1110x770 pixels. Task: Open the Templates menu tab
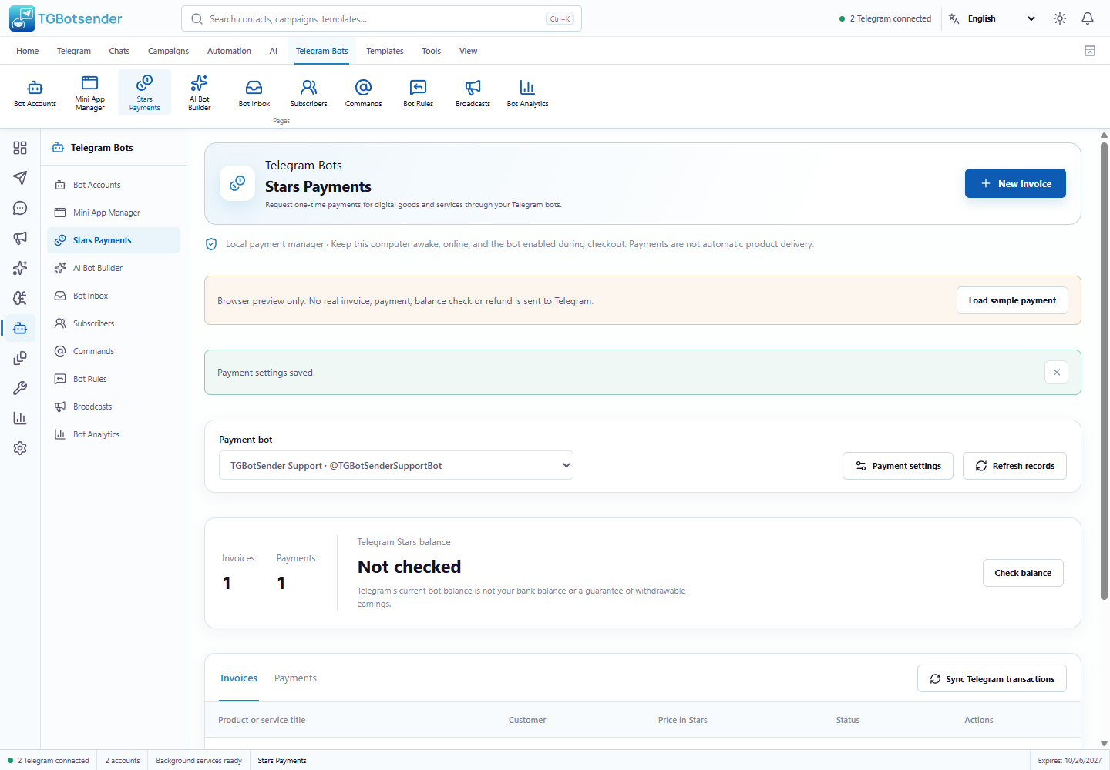(x=385, y=51)
